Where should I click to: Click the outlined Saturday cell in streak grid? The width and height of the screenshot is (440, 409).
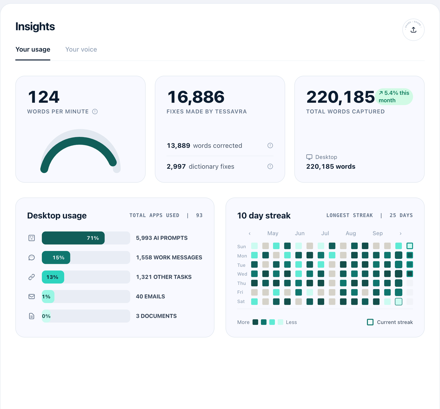pos(398,302)
